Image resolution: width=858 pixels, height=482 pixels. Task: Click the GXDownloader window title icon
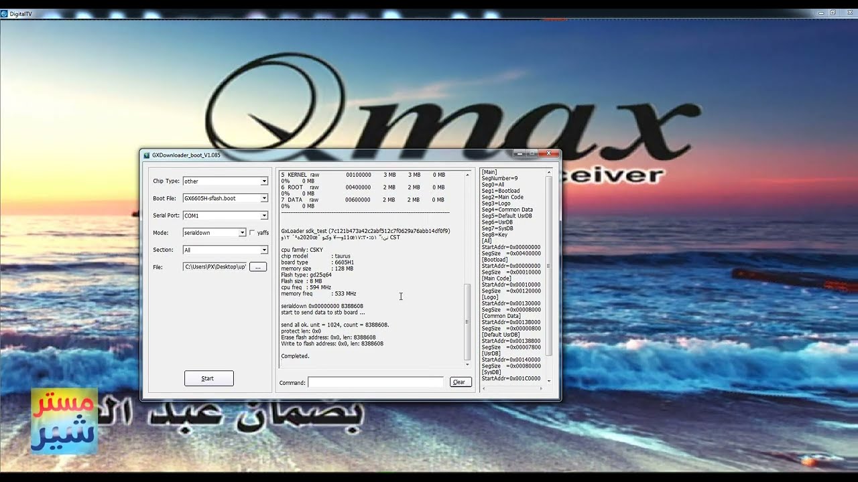[x=147, y=155]
